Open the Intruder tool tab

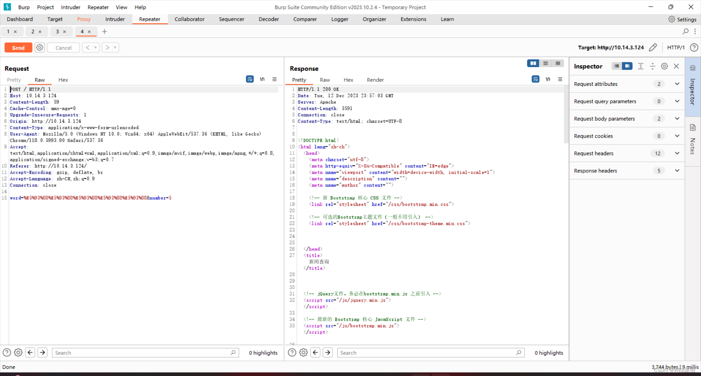click(x=115, y=19)
